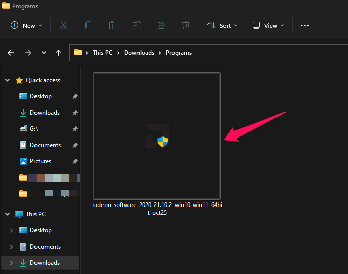Open the View dropdown
The image size is (348, 274).
coord(268,26)
